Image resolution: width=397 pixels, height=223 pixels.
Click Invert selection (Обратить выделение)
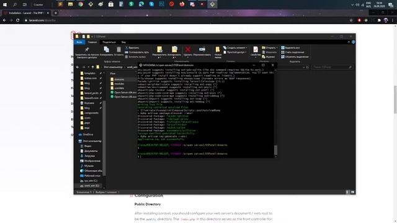point(295,57)
